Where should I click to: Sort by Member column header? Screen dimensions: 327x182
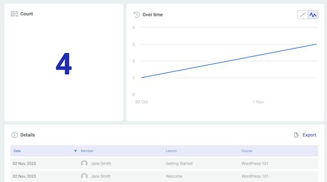[87, 151]
